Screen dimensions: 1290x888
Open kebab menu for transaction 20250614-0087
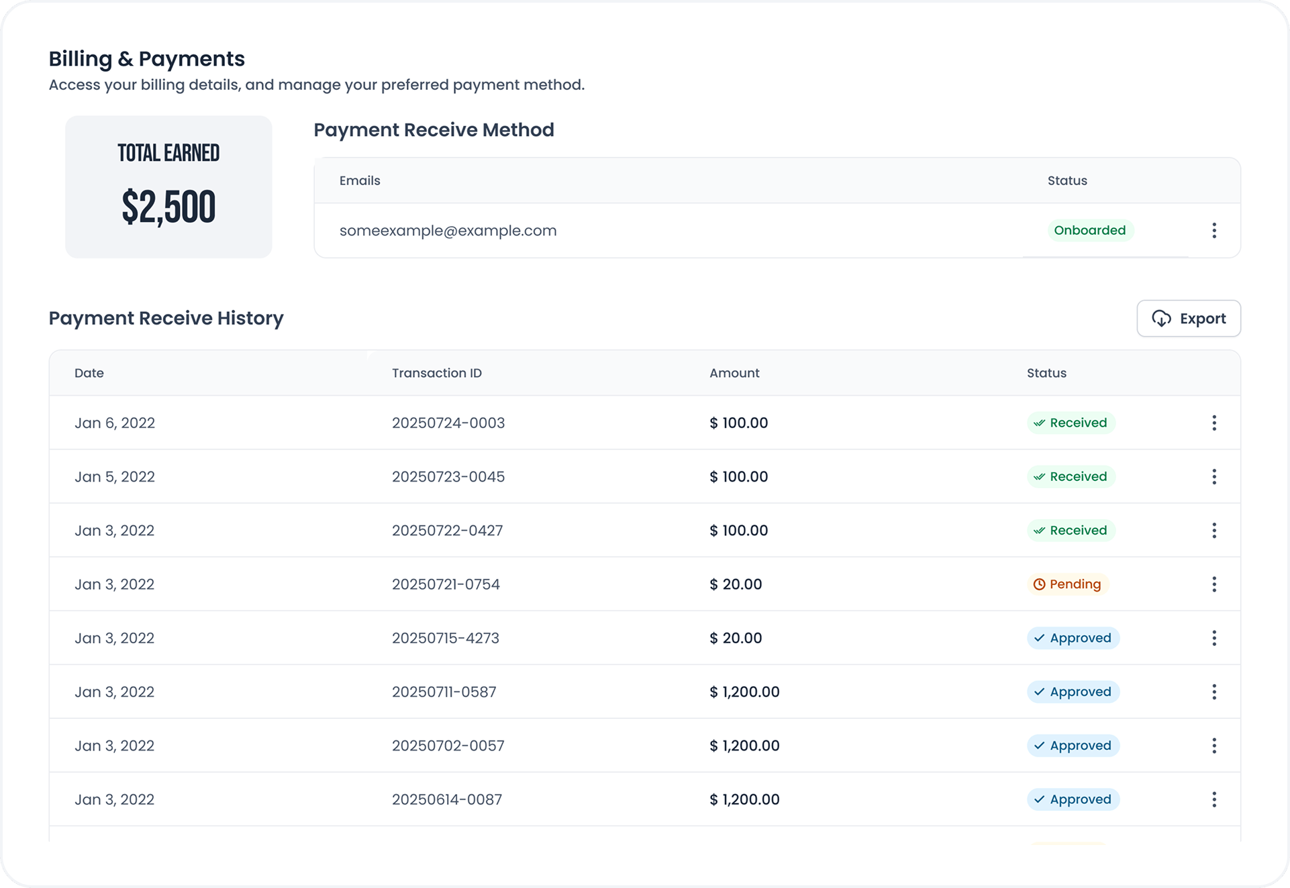1213,799
